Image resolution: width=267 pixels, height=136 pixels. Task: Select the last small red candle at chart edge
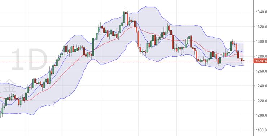(244, 61)
